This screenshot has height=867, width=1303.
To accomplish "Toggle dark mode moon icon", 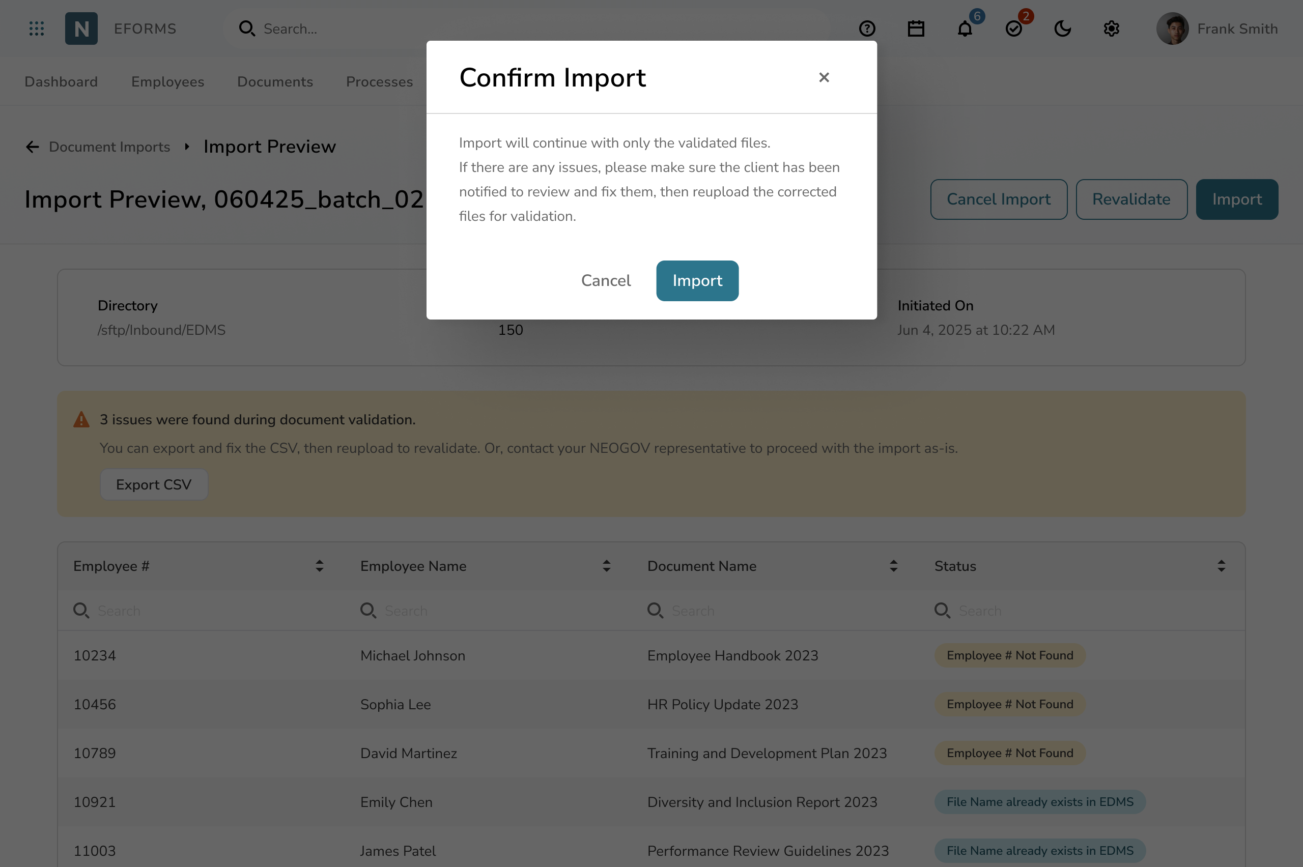I will tap(1062, 29).
